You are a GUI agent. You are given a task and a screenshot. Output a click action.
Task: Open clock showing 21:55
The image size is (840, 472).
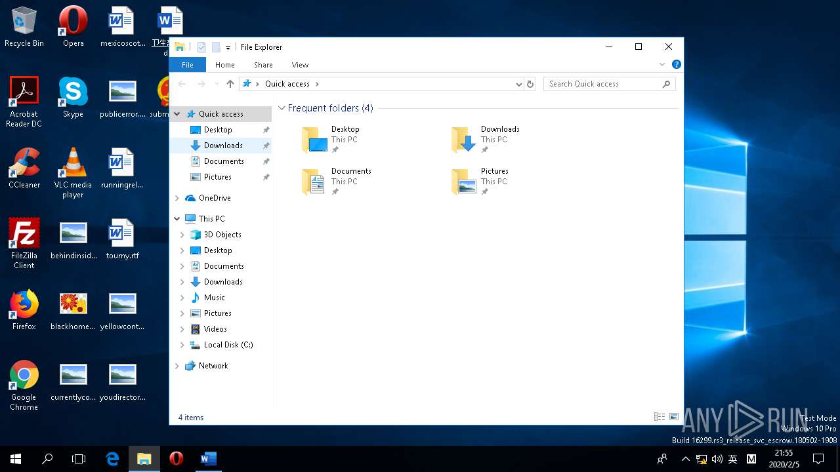tap(784, 459)
